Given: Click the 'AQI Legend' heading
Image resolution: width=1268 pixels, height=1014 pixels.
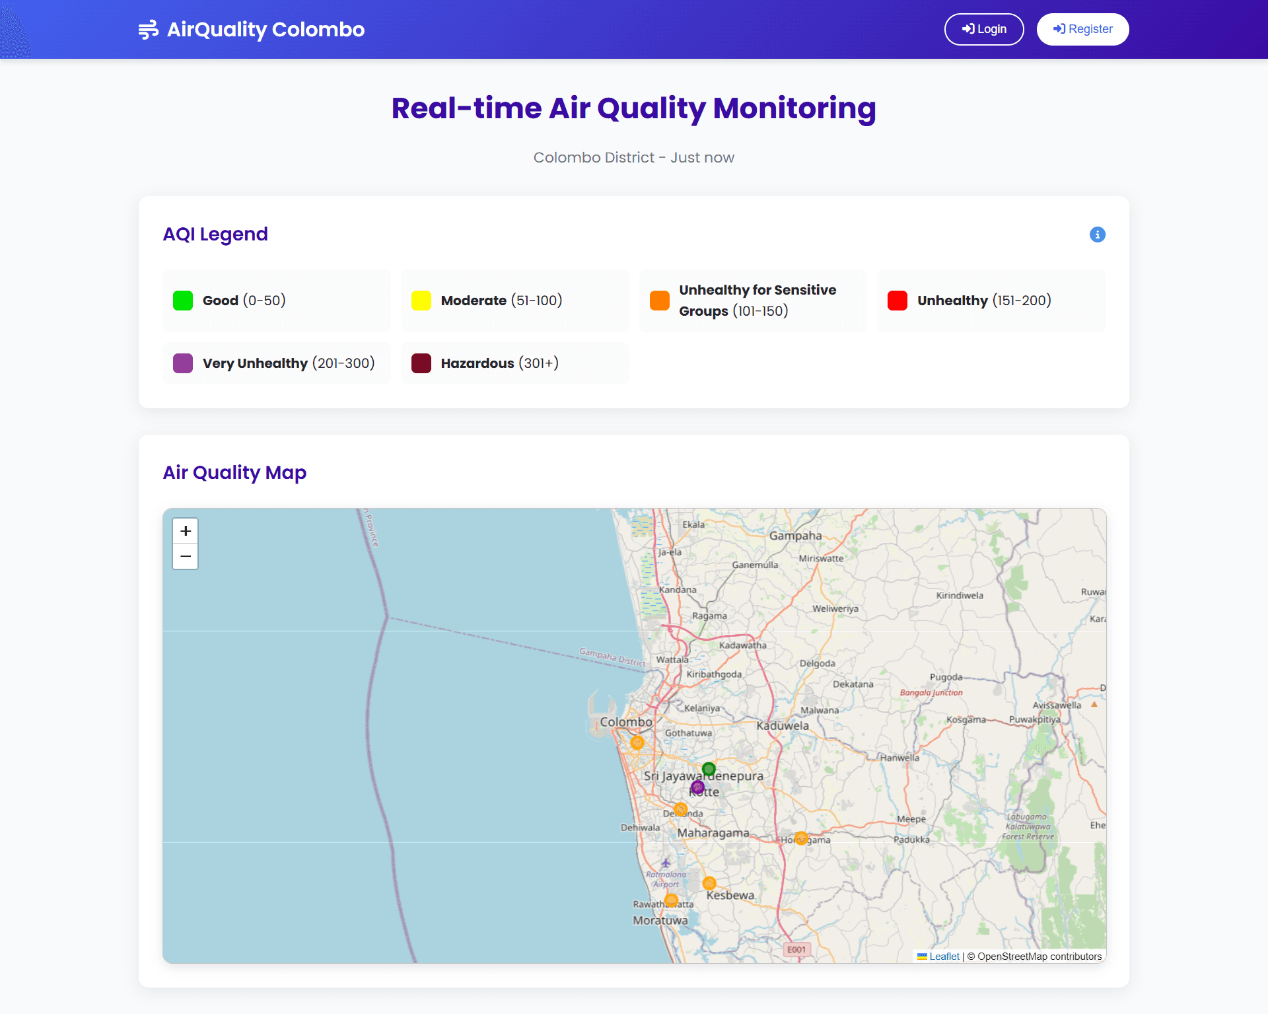Looking at the screenshot, I should coord(215,235).
